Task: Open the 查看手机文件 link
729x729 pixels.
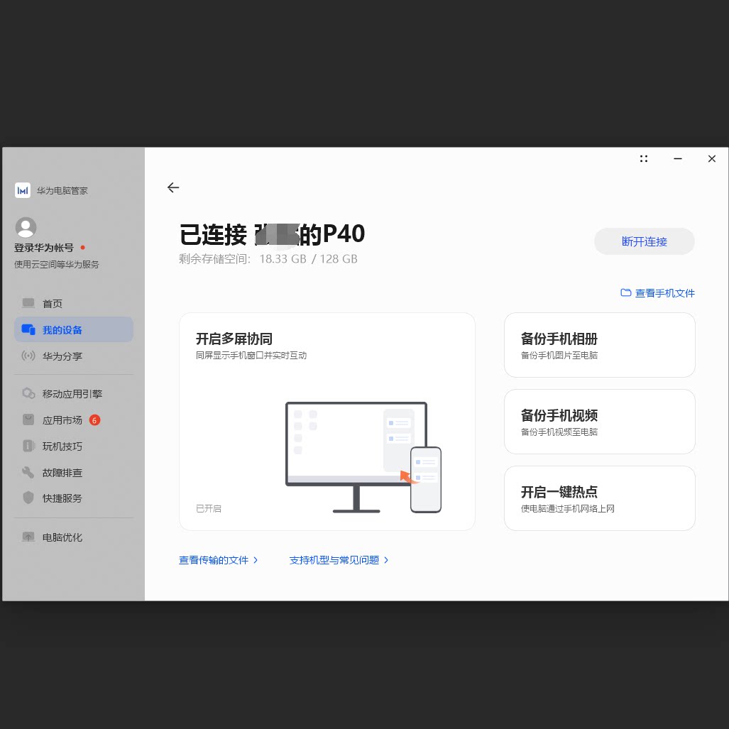Action: tap(664, 292)
